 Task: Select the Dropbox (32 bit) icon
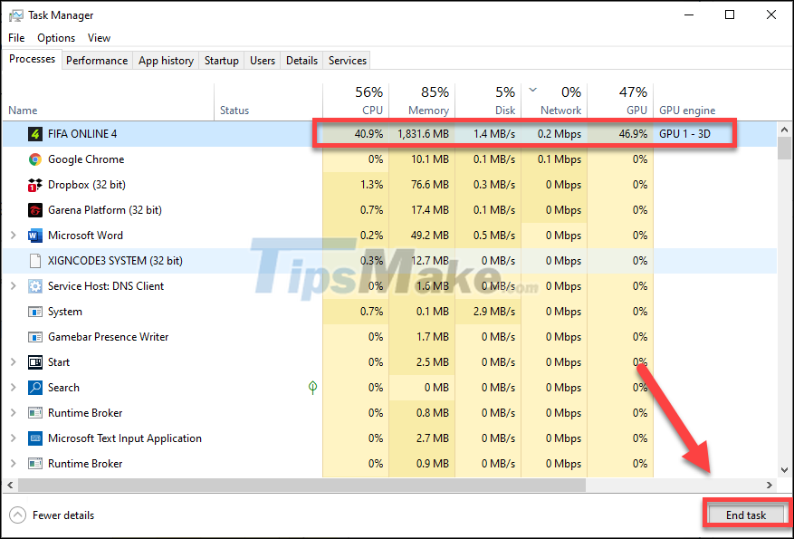33,184
